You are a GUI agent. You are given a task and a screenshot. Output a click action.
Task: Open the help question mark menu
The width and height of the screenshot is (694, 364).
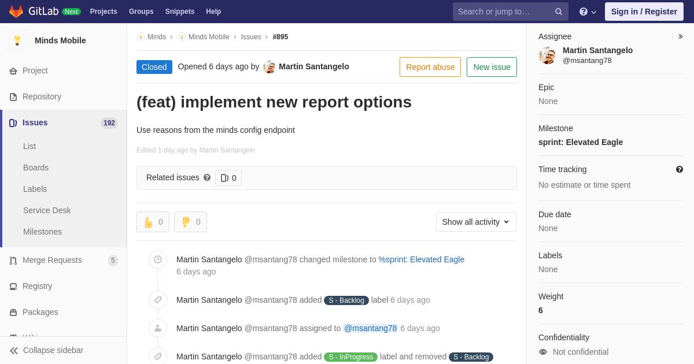click(588, 12)
